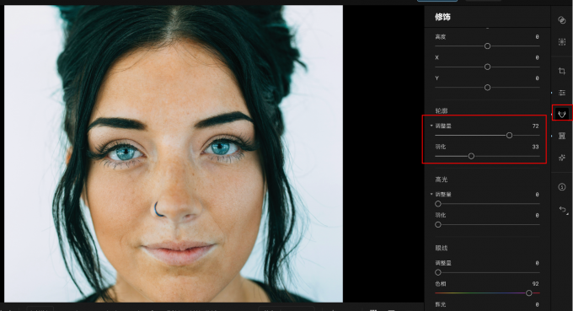
Task: Click the 修饰 panel title
Action: (x=442, y=17)
